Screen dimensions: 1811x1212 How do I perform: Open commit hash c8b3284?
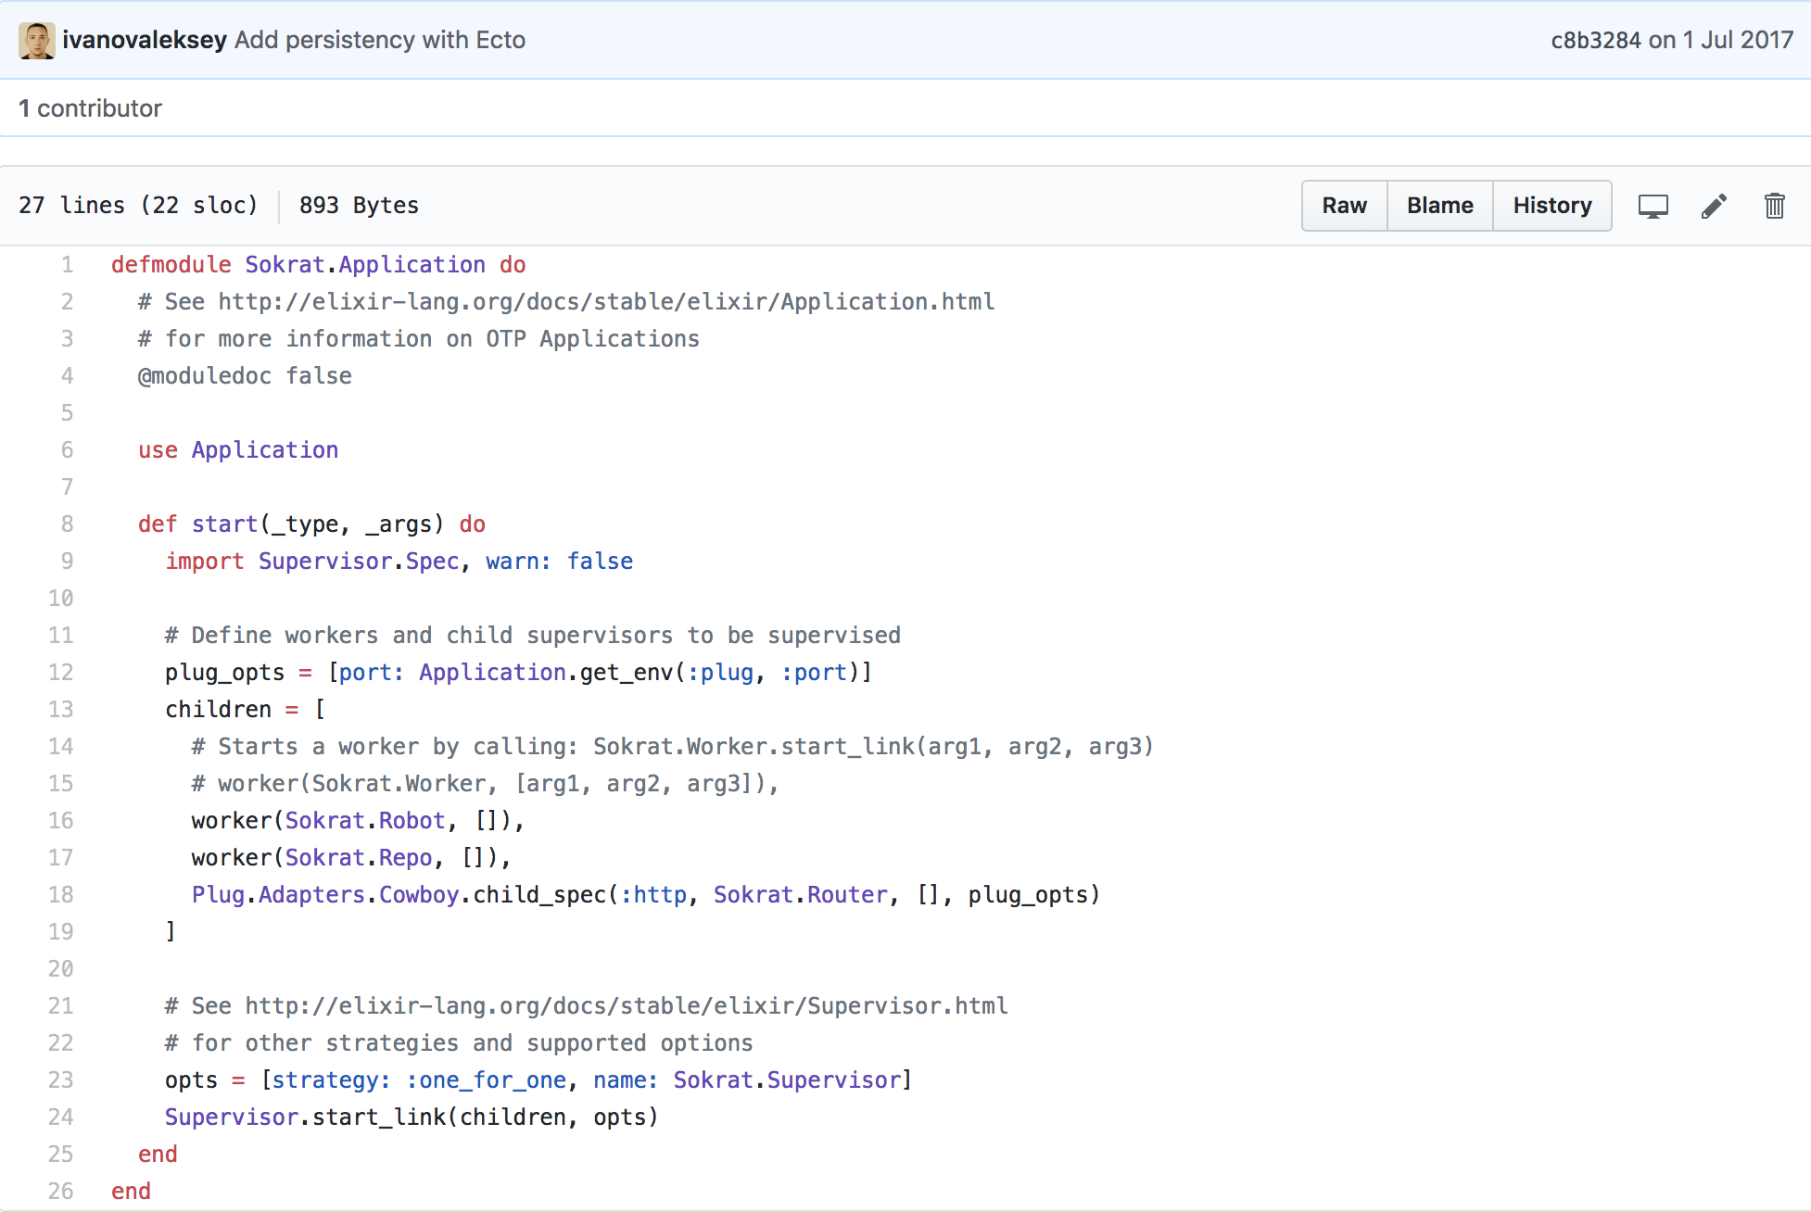point(1595,40)
